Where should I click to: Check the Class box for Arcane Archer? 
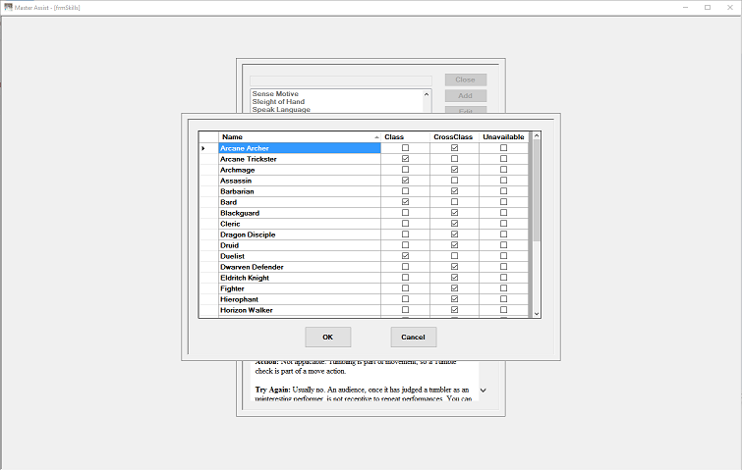click(405, 148)
